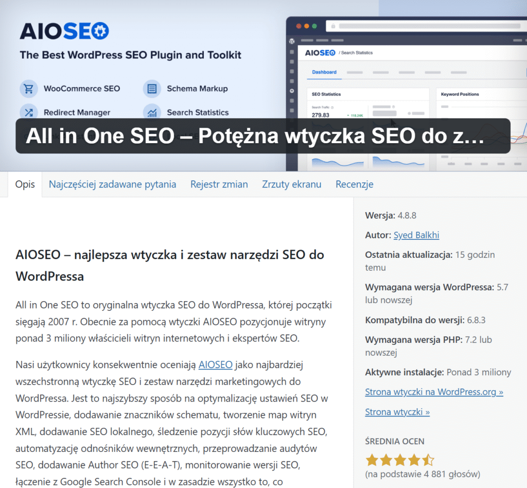
Task: Click the Dashboard tab in banner preview
Action: point(324,72)
